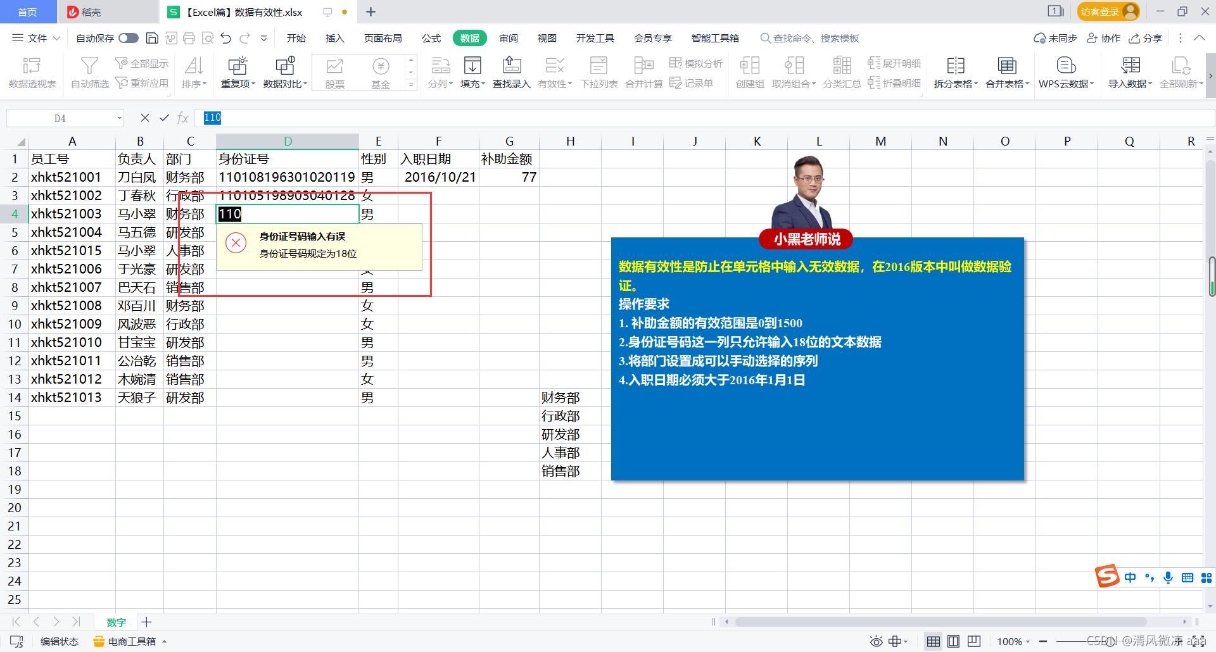Click the undo arrow icon

(x=226, y=38)
